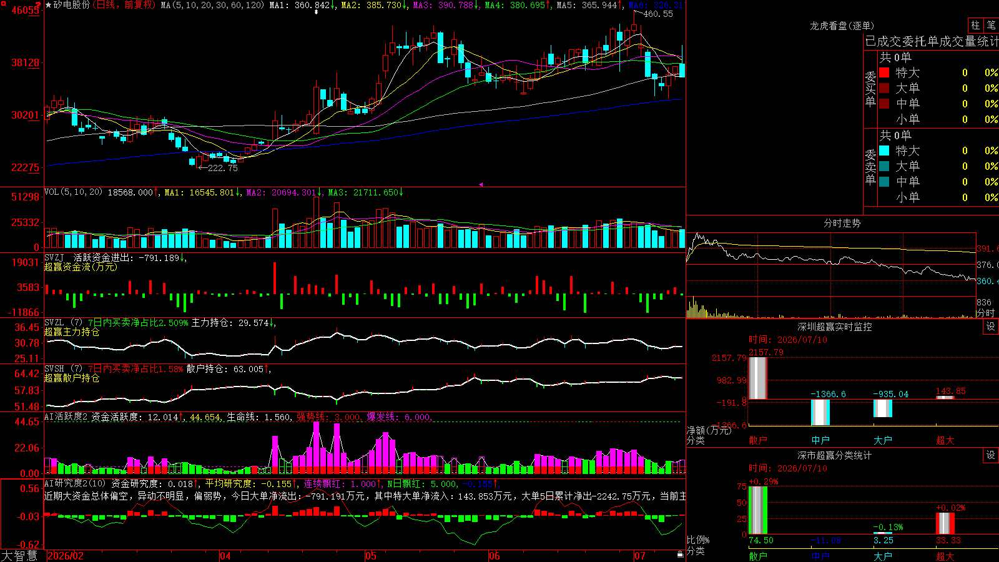Viewport: 999px width, 562px height.
Task: Click the 07 month marker on timeline
Action: click(x=640, y=556)
